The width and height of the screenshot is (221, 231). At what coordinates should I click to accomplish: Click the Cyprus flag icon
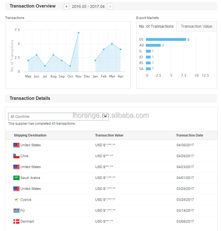click(16, 200)
